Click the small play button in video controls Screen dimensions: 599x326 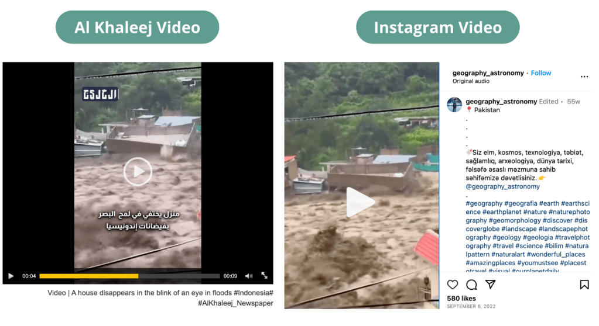pos(11,276)
